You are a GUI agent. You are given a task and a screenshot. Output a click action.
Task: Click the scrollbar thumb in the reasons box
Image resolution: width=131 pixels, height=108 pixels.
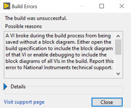[x=118, y=47]
